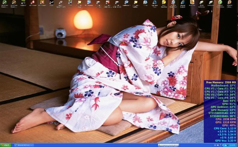Switch to the open window's taskbar button

pos(24,145)
